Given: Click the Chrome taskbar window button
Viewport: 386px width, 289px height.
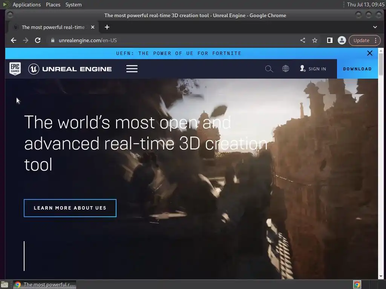Looking at the screenshot, I should point(45,284).
